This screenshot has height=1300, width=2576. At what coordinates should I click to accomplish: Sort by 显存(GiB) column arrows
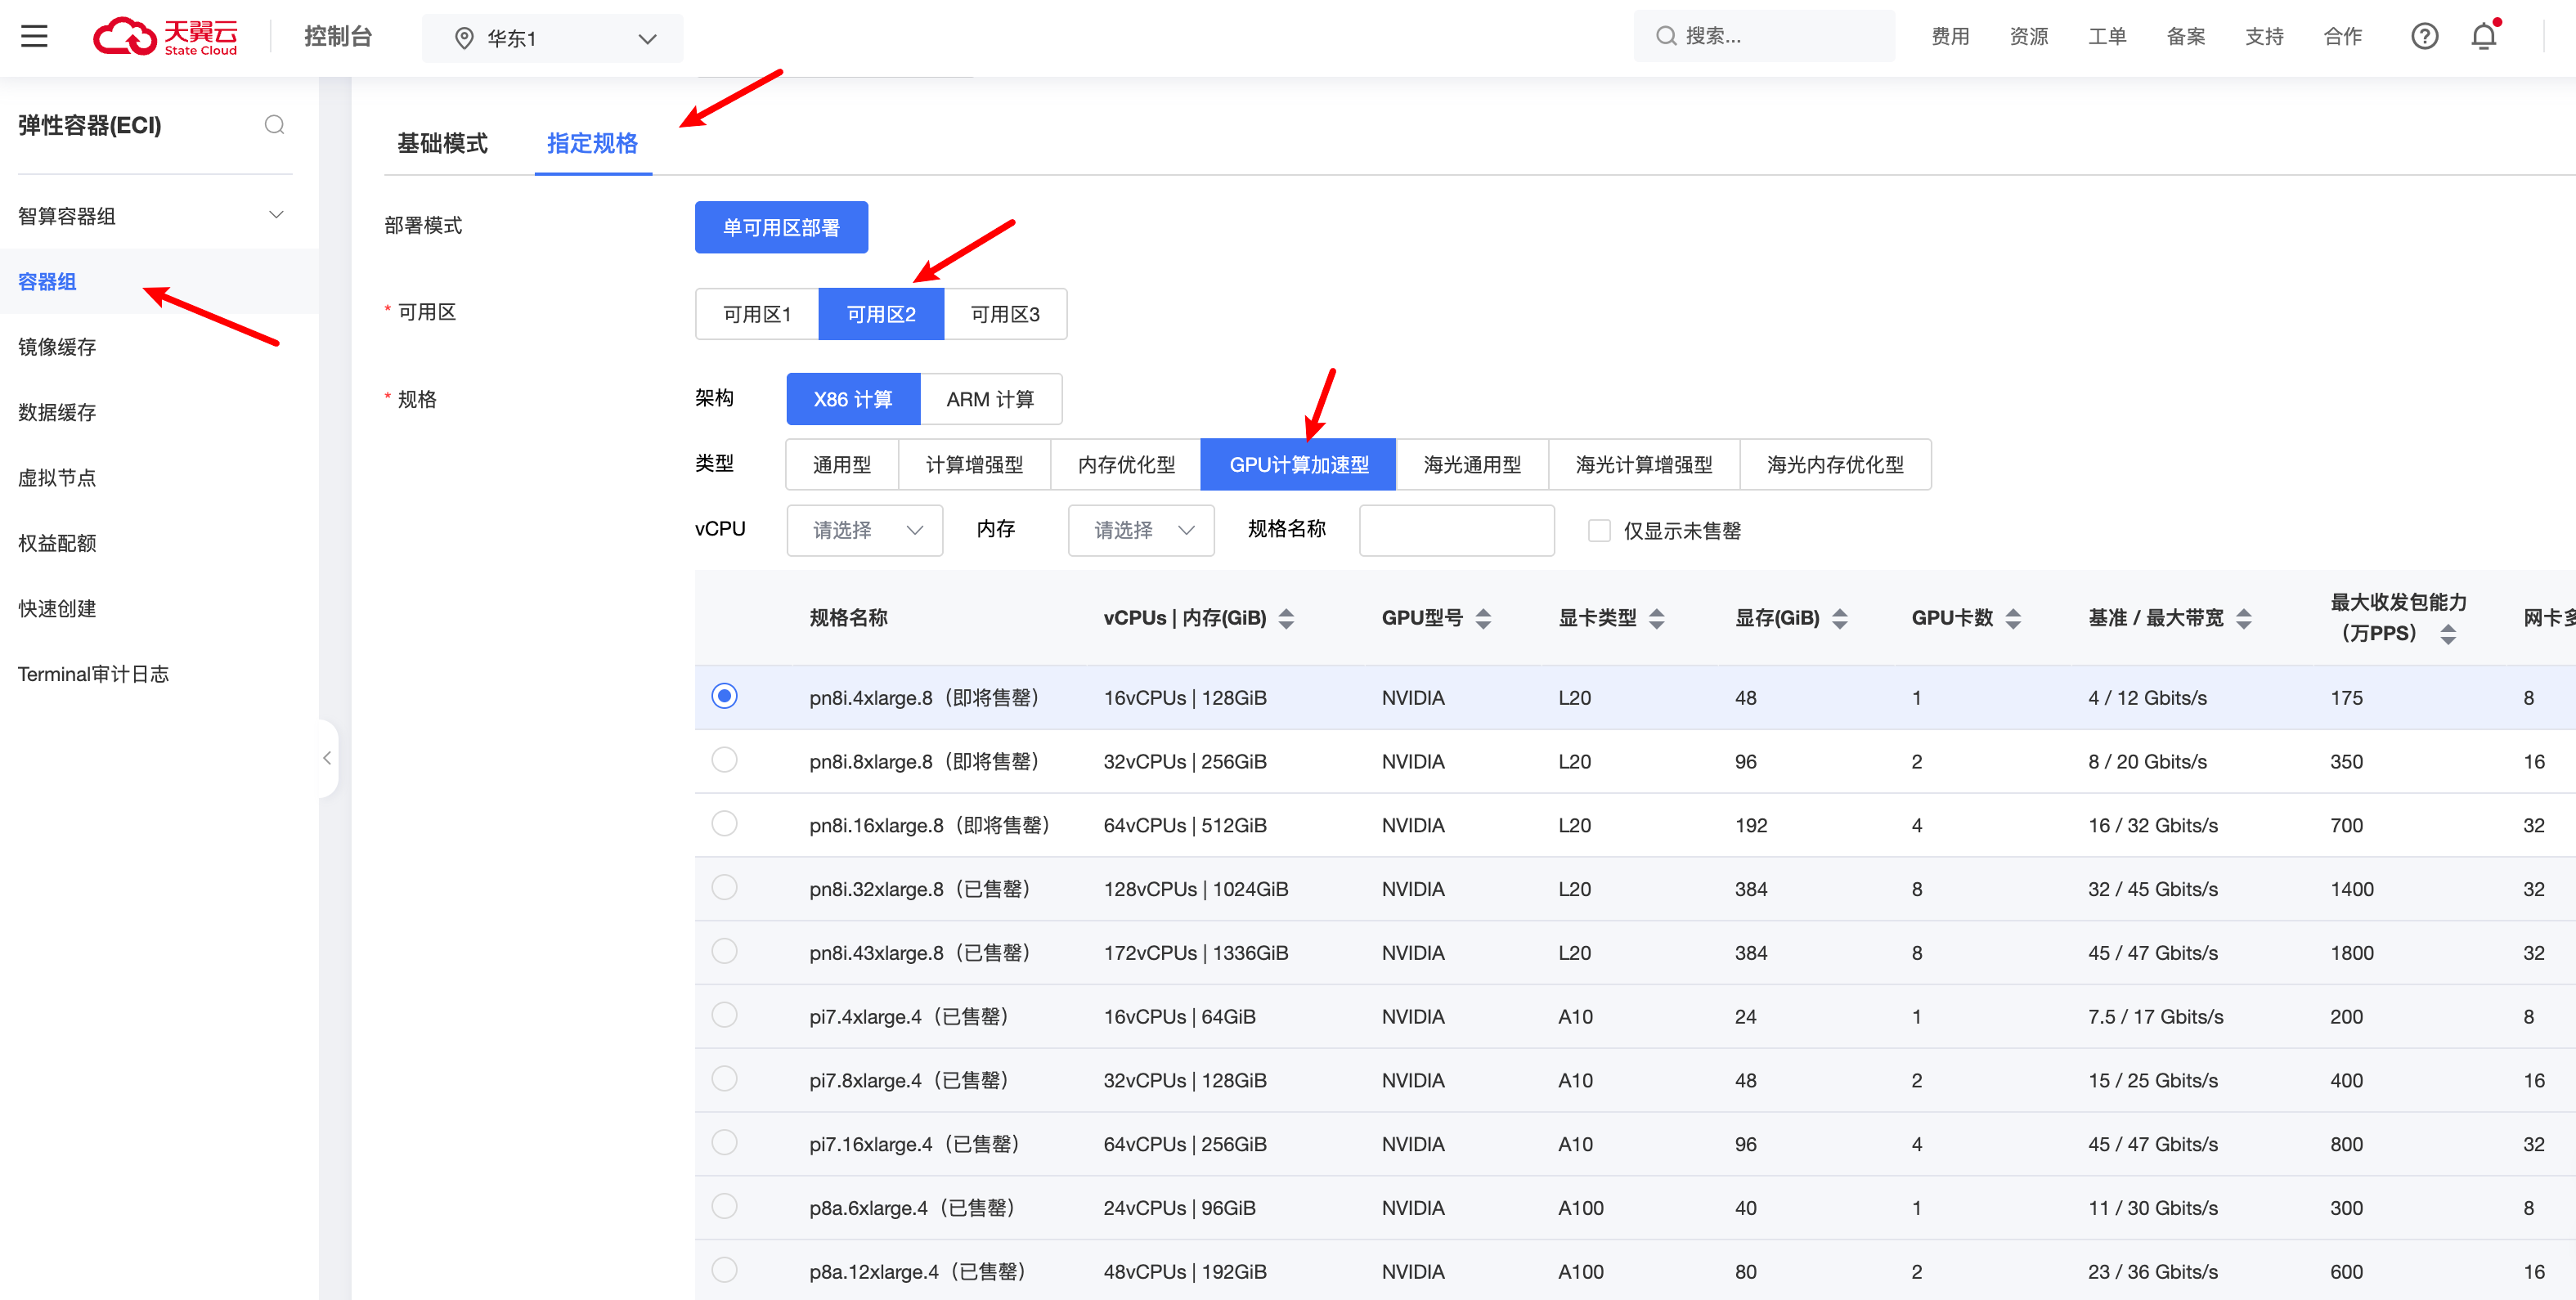1839,619
